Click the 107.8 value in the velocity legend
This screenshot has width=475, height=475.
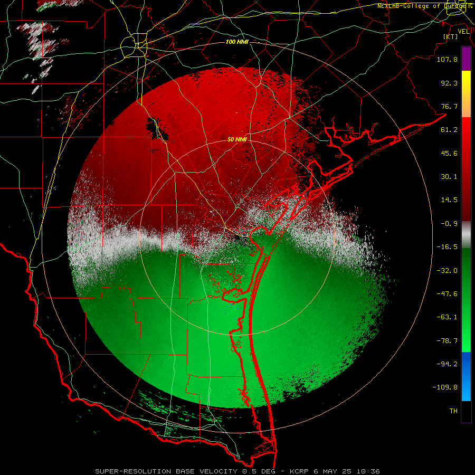tap(447, 59)
